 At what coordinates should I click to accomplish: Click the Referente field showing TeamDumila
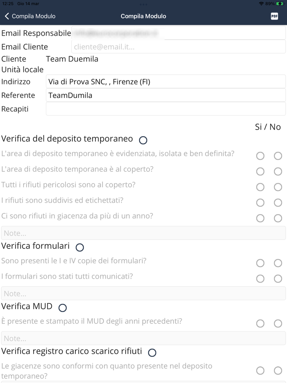[166, 95]
